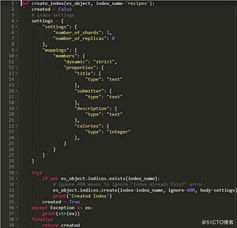Click the 'recipes' default string
237x228 pixels.
137,3
